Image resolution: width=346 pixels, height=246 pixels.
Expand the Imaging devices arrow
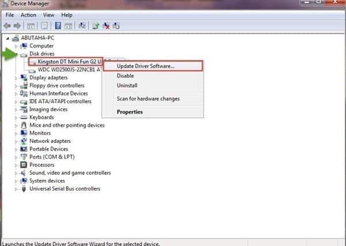(x=16, y=110)
